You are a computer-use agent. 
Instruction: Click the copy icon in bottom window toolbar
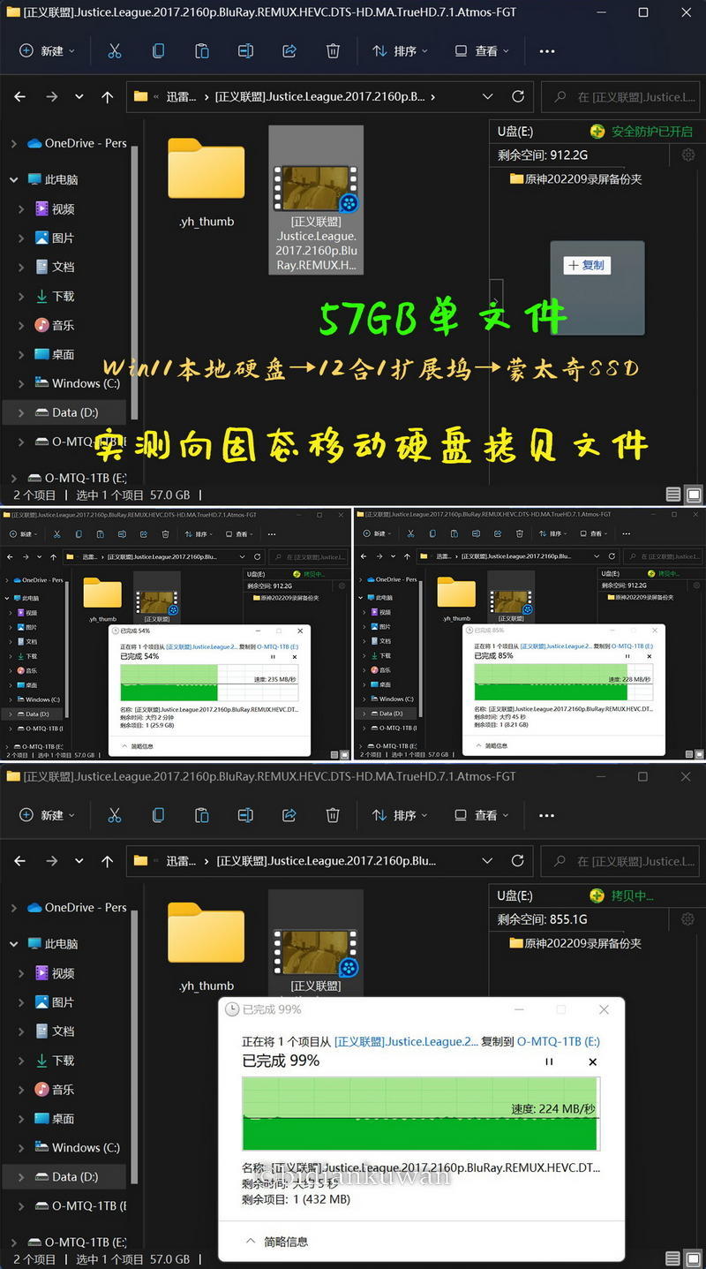(158, 815)
